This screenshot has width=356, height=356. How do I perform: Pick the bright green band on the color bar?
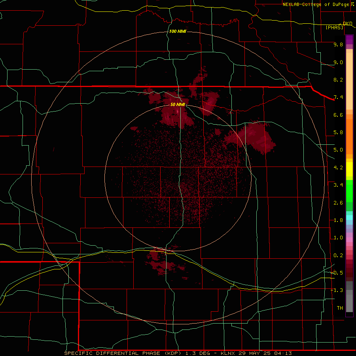(x=349, y=191)
